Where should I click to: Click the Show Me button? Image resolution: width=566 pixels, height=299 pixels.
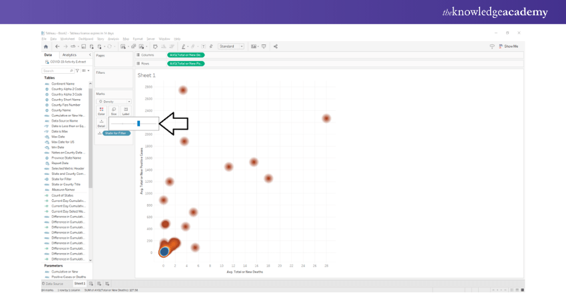[x=507, y=47]
